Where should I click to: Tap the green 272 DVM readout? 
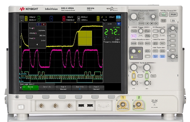(111, 32)
